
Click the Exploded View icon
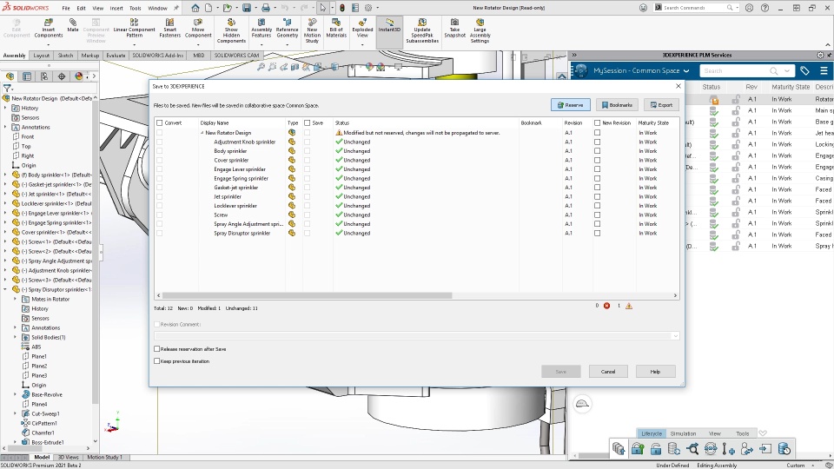coord(362,23)
